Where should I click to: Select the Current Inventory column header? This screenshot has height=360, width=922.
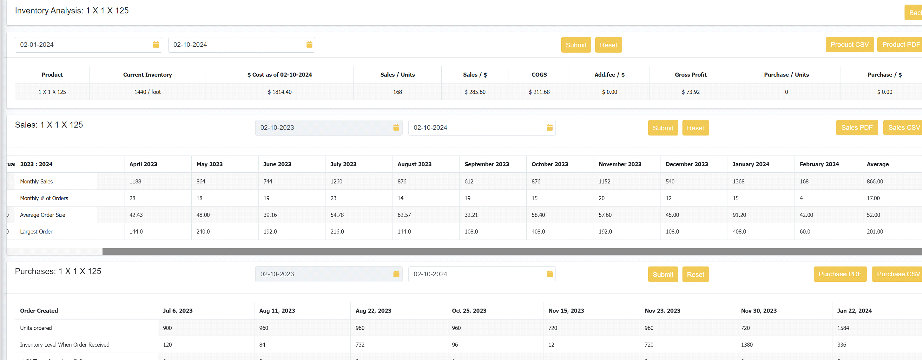147,75
